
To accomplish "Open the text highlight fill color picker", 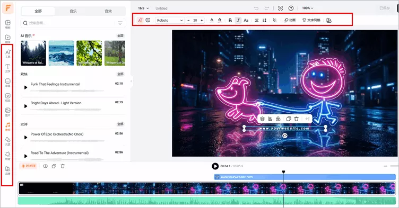I will point(220,20).
